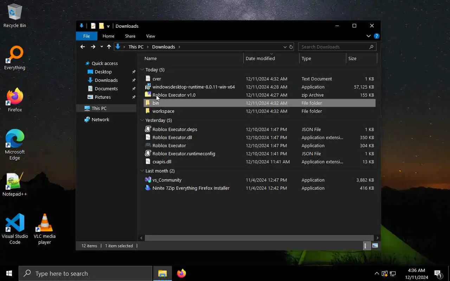Image resolution: width=450 pixels, height=281 pixels.
Task: Launch the Notepad++ desktop shortcut
Action: (x=15, y=184)
